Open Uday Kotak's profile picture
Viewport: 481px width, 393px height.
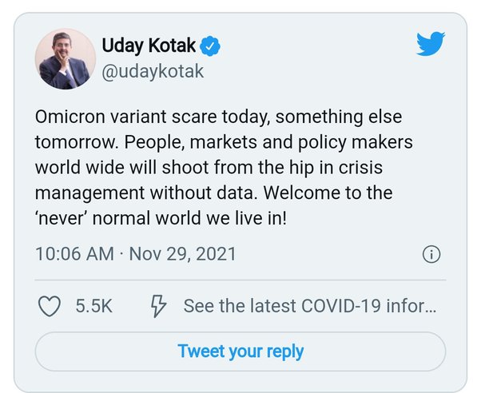[x=66, y=59]
